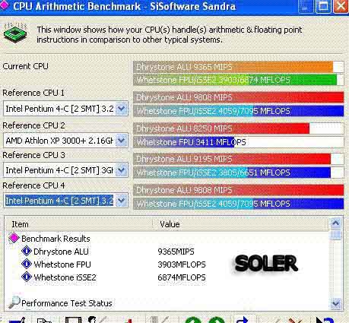The image size is (349, 323).
Task: Minimize the Sandra benchmark window
Action: [x=306, y=6]
